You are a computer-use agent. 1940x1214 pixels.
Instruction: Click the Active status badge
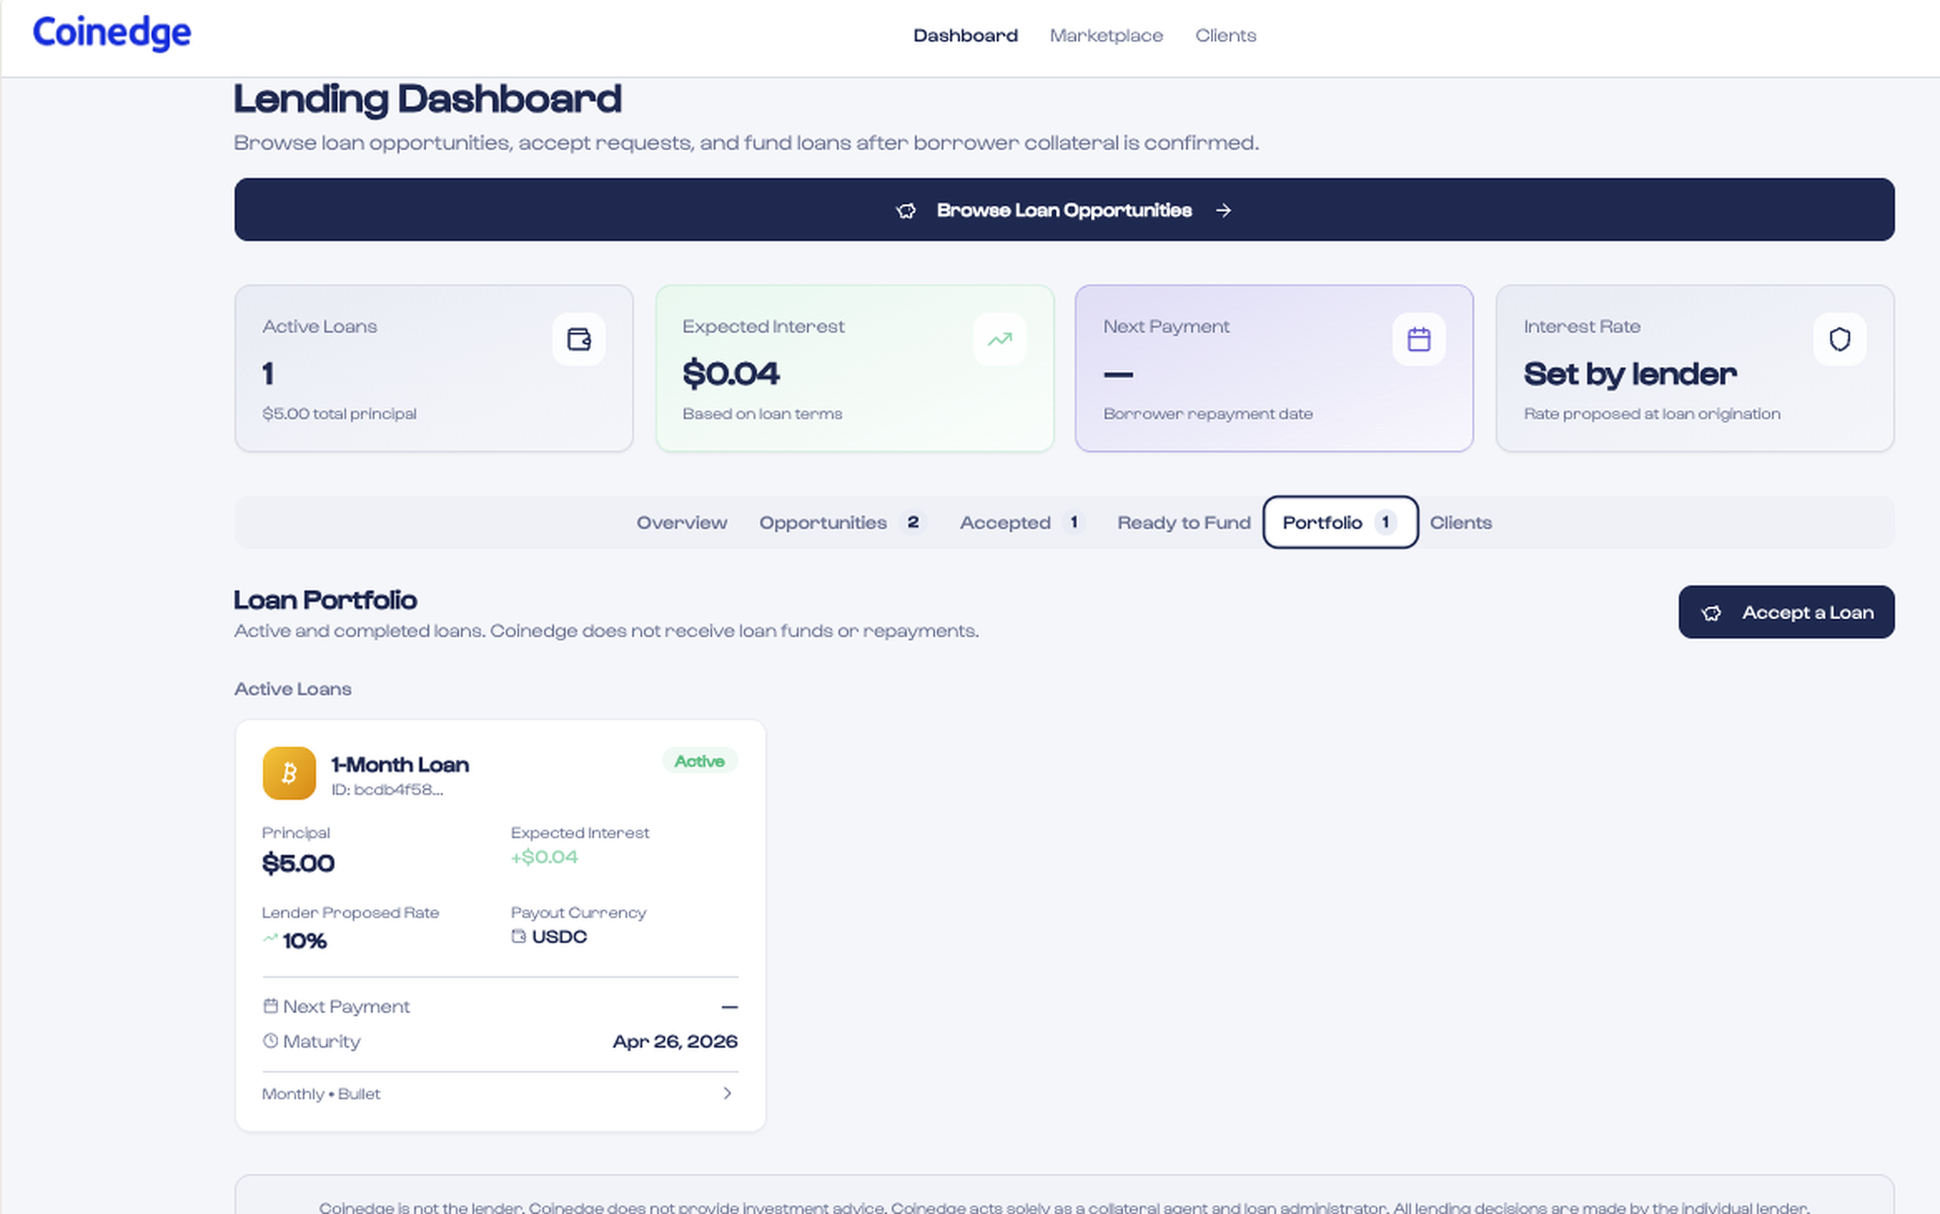700,761
